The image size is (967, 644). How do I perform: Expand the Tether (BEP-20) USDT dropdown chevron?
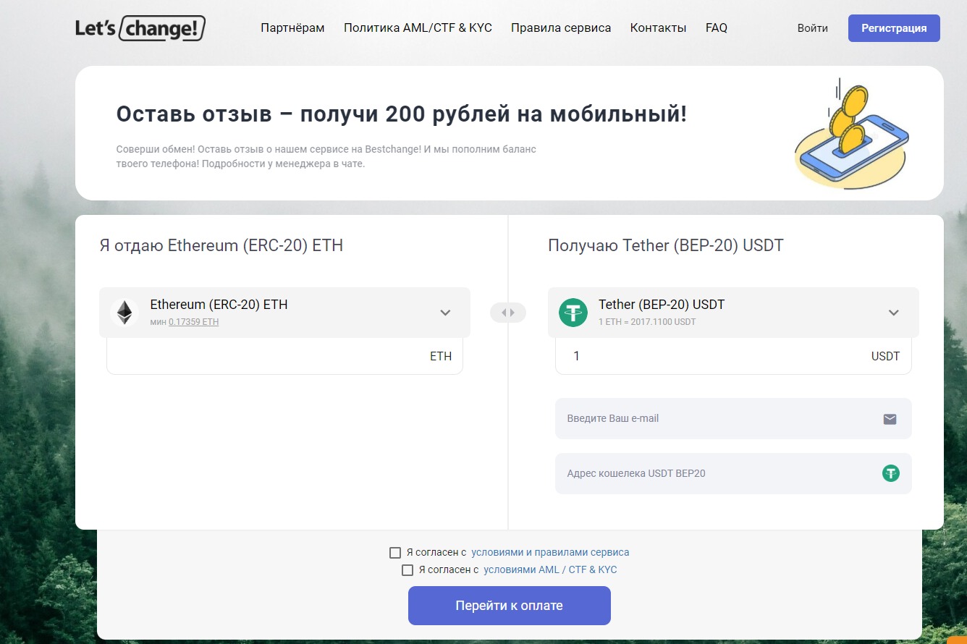click(894, 313)
